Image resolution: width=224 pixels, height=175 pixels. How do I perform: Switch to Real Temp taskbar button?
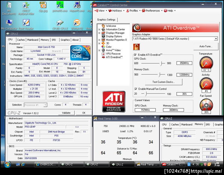[147, 165]
